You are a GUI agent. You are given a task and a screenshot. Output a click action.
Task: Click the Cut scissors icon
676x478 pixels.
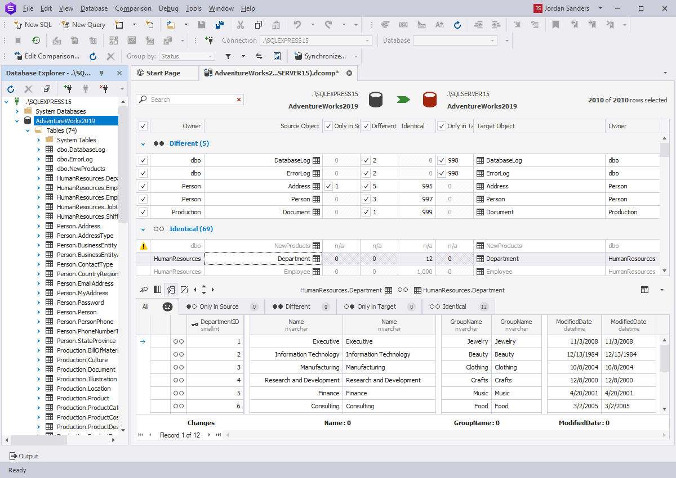click(x=241, y=25)
